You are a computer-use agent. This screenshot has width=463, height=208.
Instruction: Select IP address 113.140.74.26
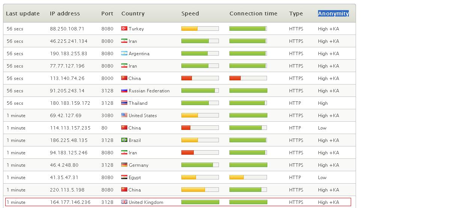pos(67,78)
